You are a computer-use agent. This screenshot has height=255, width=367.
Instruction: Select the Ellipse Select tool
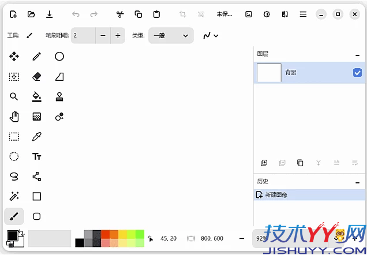click(x=14, y=156)
